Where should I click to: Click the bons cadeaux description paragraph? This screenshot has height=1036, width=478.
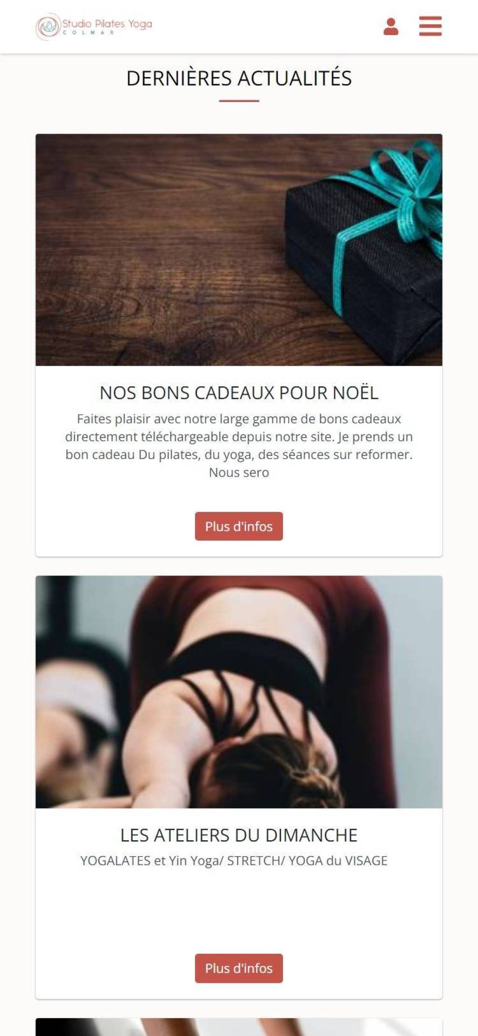(x=239, y=445)
